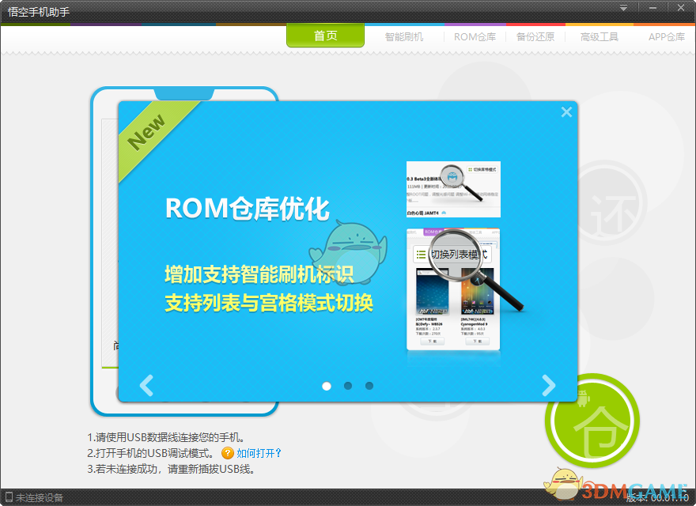Click the phone device icon in status bar

(x=9, y=497)
